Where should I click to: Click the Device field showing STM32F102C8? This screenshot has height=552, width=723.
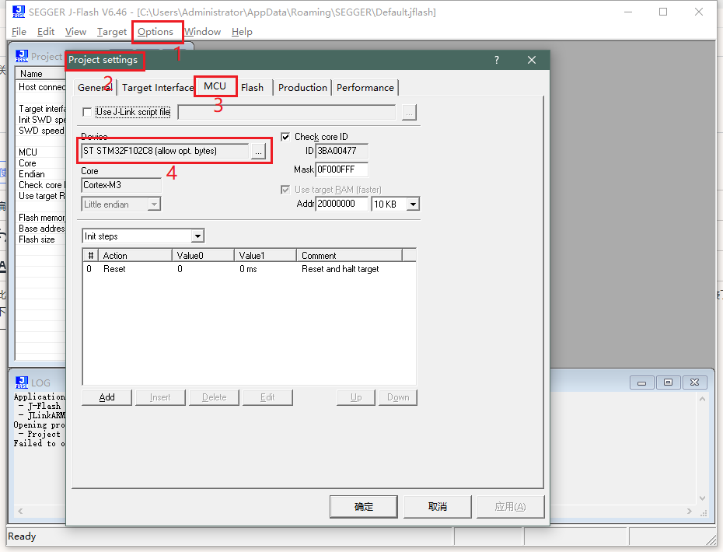165,151
